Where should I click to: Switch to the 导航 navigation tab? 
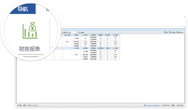[x=23, y=9]
